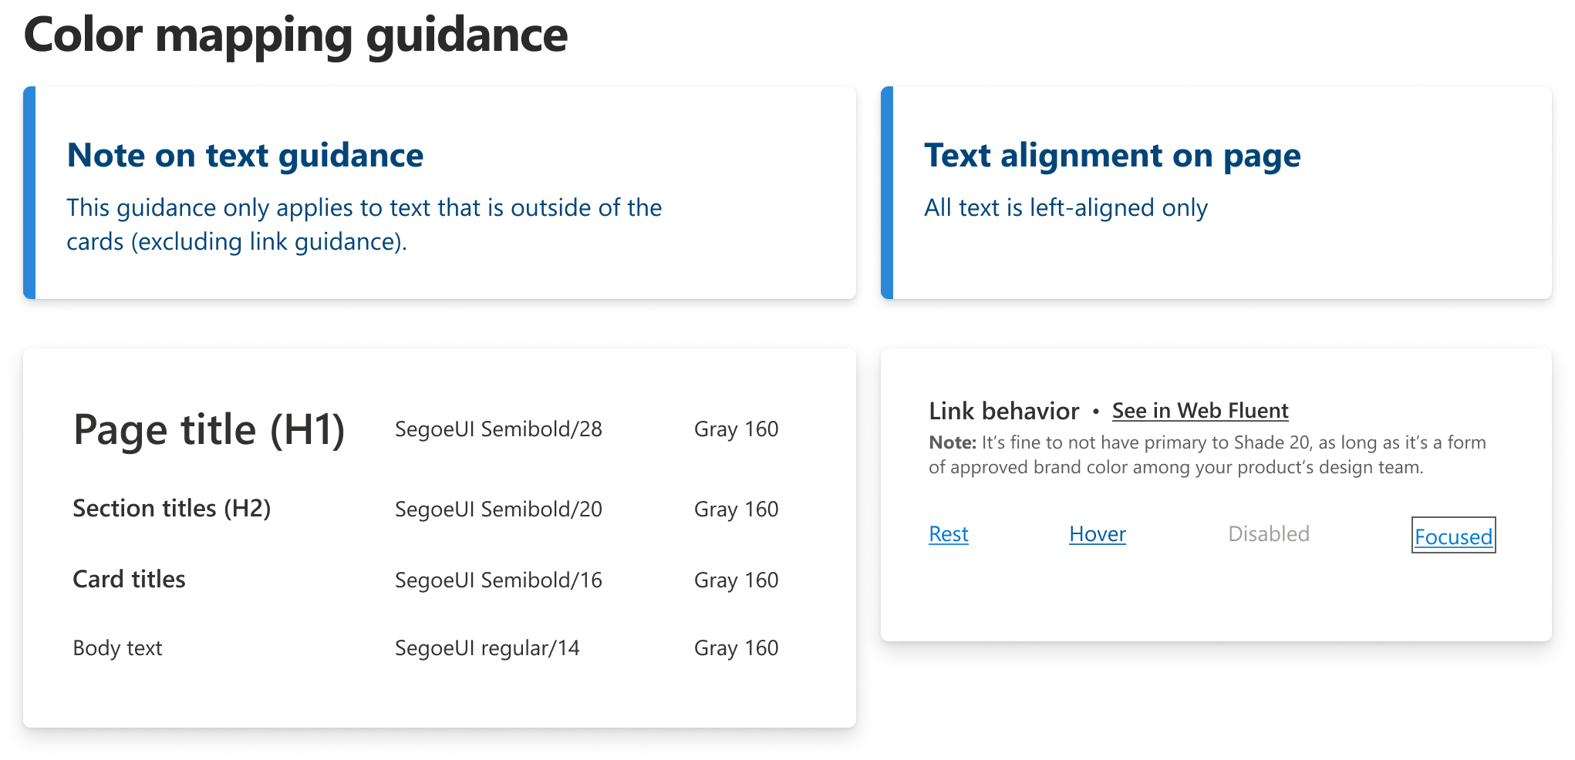Click the Card titles sample text
1575x760 pixels.
coord(129,580)
